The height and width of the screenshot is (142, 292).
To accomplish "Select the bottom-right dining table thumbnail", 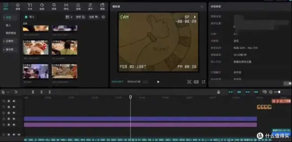I will [x=64, y=71].
